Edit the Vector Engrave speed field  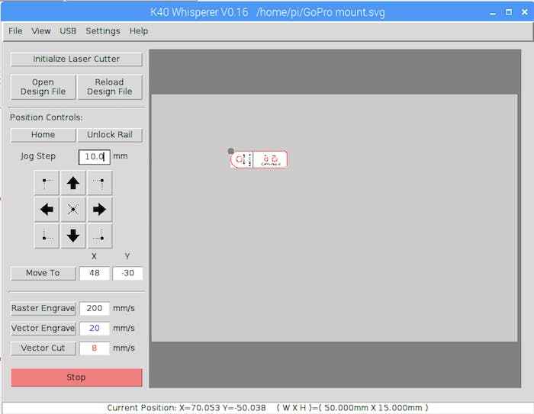(95, 328)
